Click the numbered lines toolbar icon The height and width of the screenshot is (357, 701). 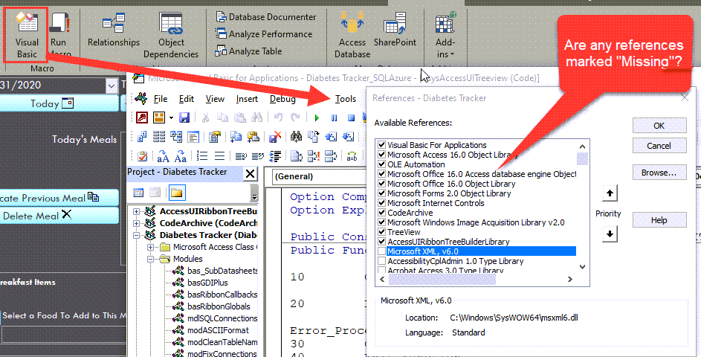coord(202,156)
